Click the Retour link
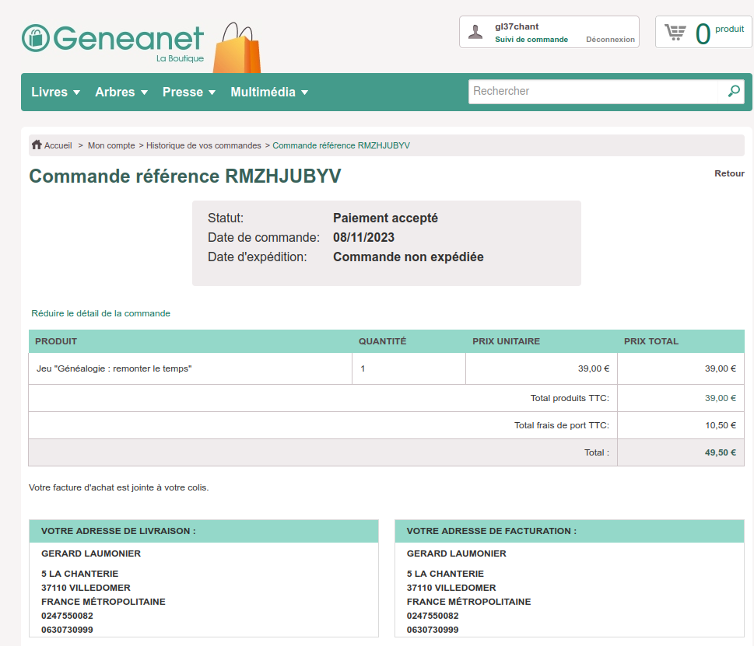This screenshot has height=646, width=754. pyautogui.click(x=729, y=173)
